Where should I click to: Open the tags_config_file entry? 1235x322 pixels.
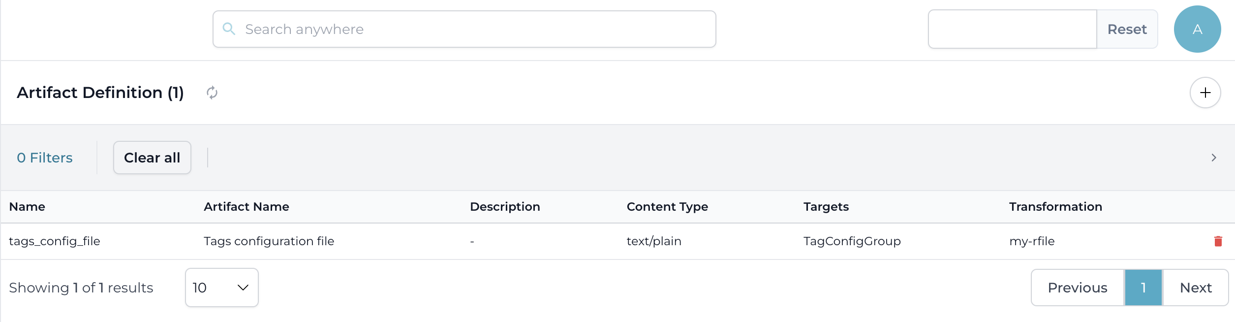tap(55, 241)
